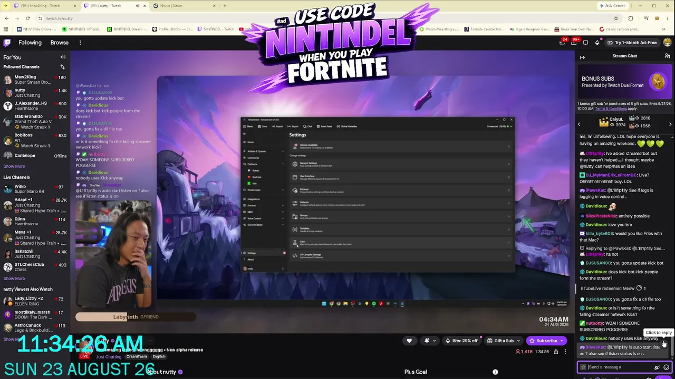This screenshot has height=379, width=675.
Task: Go back in browser history
Action: (x=6, y=18)
